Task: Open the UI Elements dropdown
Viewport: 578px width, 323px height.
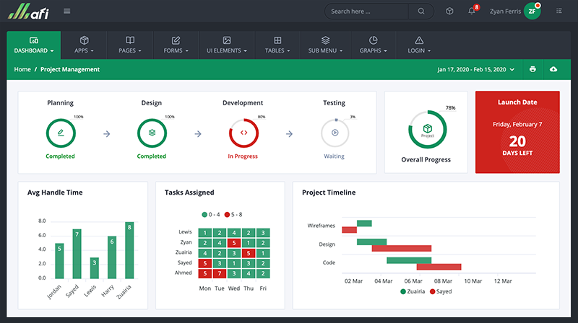Action: pyautogui.click(x=226, y=45)
